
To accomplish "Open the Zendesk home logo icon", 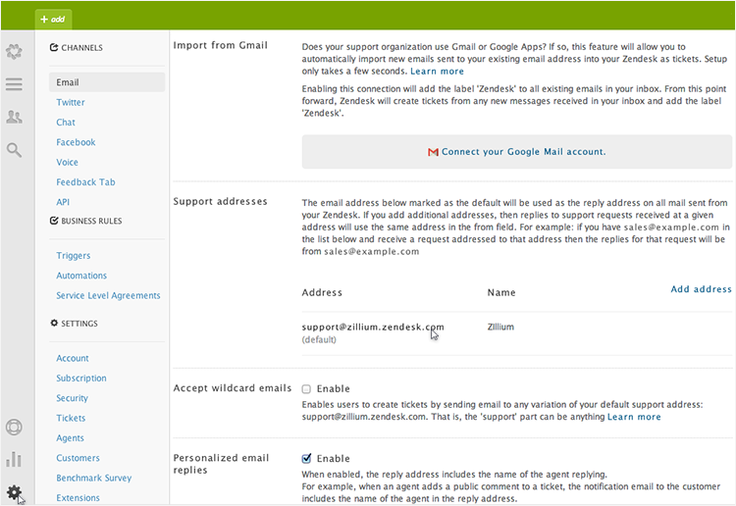I will click(x=14, y=51).
